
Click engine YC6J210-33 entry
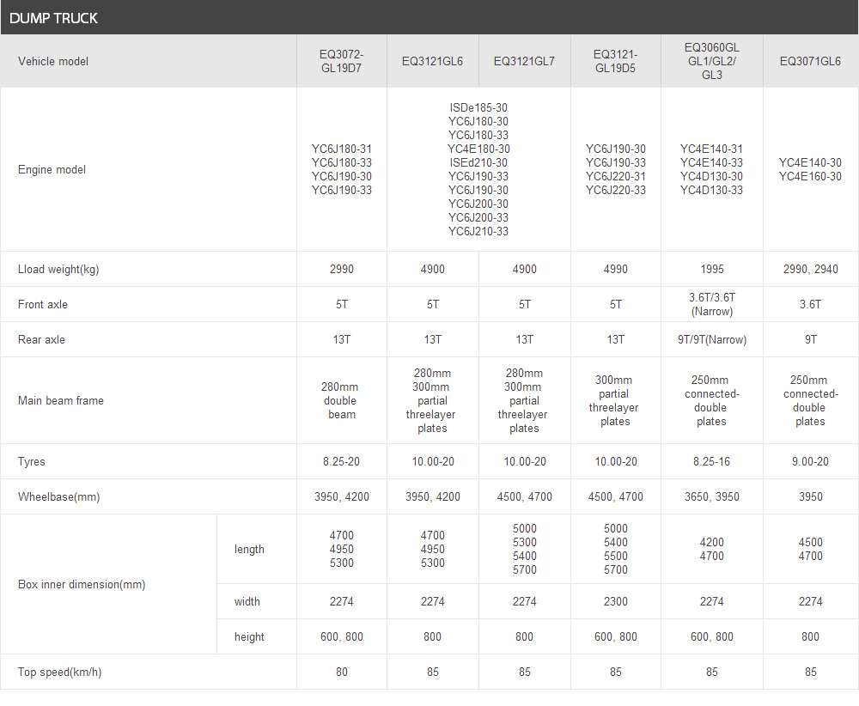pyautogui.click(x=478, y=232)
